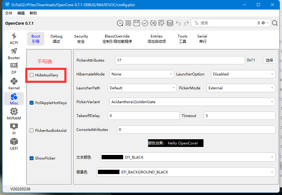Click the magnifying glass search icon
Image resolution: width=282 pixels, height=195 pixels.
(x=275, y=23)
